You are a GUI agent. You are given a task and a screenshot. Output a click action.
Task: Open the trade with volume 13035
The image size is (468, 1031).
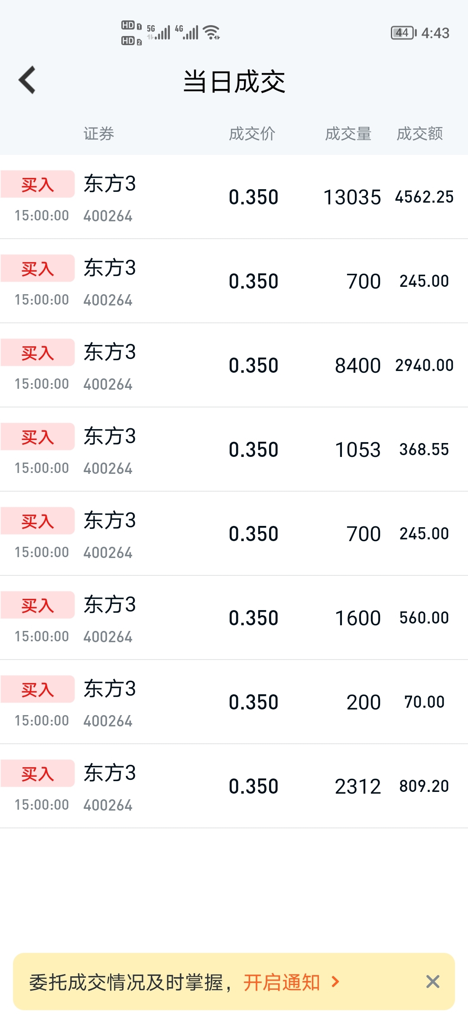tap(234, 197)
